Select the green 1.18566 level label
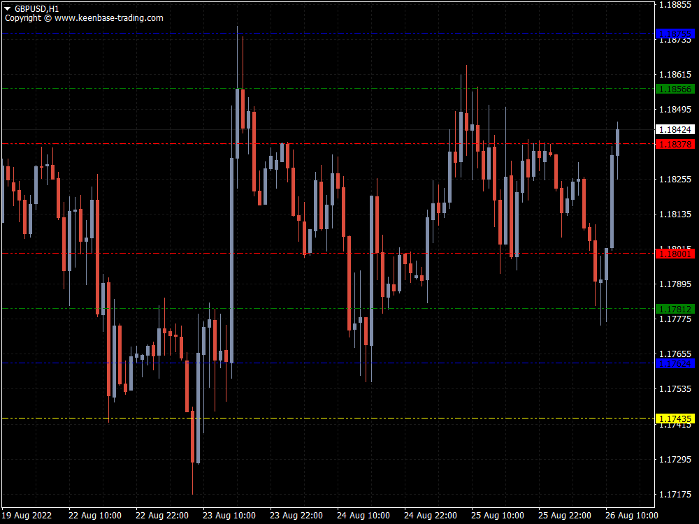The image size is (699, 524). pos(675,89)
